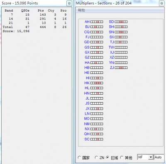Click the HA section label

click(87, 63)
